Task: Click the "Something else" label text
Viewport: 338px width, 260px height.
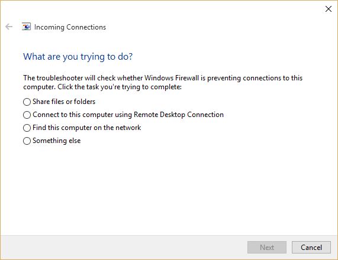Action: point(56,141)
